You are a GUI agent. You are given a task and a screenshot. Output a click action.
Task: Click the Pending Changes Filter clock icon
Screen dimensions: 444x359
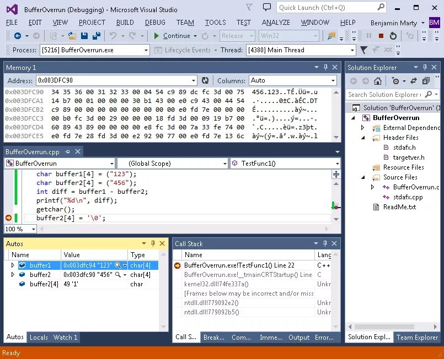pos(395,81)
